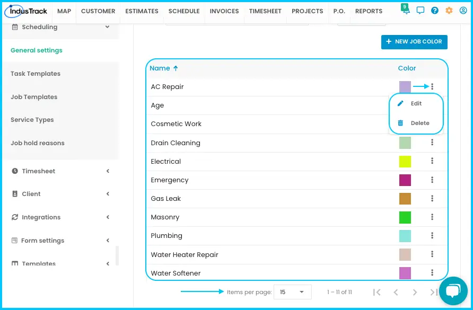Viewport: 473px width, 310px height.
Task: Open the user profile icon
Action: click(x=463, y=11)
